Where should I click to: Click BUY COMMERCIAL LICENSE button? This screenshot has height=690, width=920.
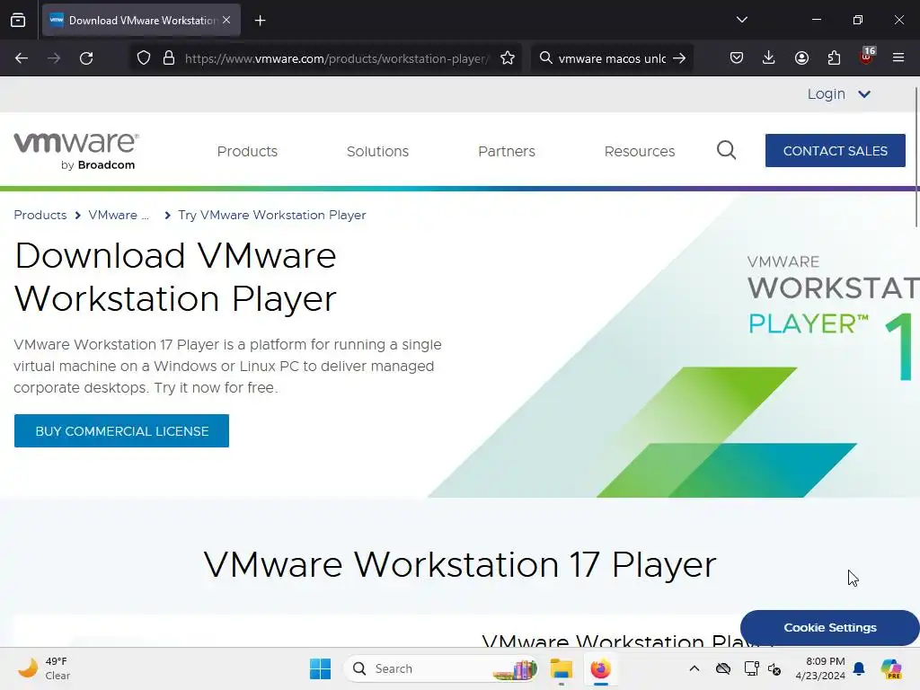point(121,430)
